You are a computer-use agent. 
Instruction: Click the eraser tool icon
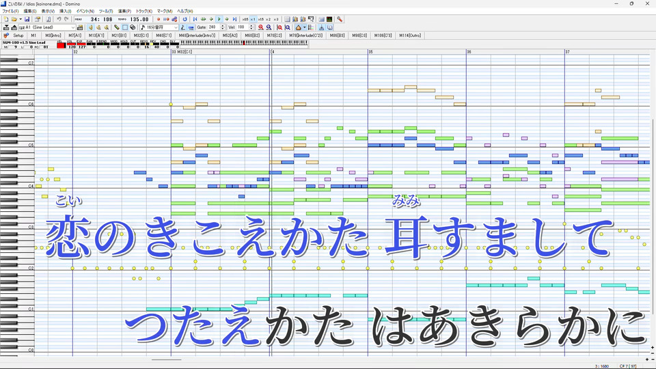133,27
